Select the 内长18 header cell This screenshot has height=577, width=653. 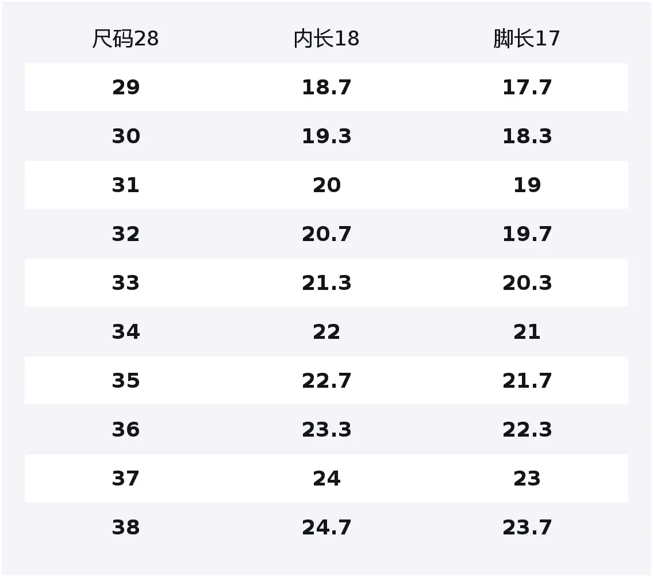pyautogui.click(x=326, y=39)
